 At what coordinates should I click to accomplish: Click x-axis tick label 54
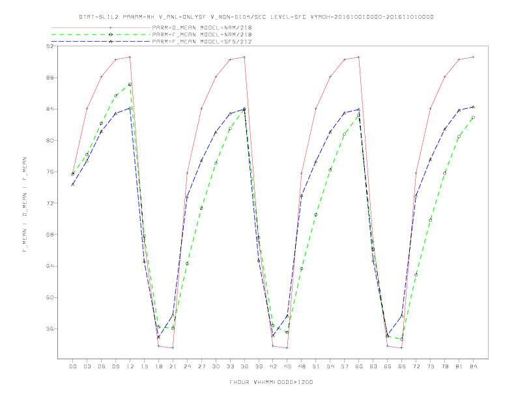tap(330, 366)
